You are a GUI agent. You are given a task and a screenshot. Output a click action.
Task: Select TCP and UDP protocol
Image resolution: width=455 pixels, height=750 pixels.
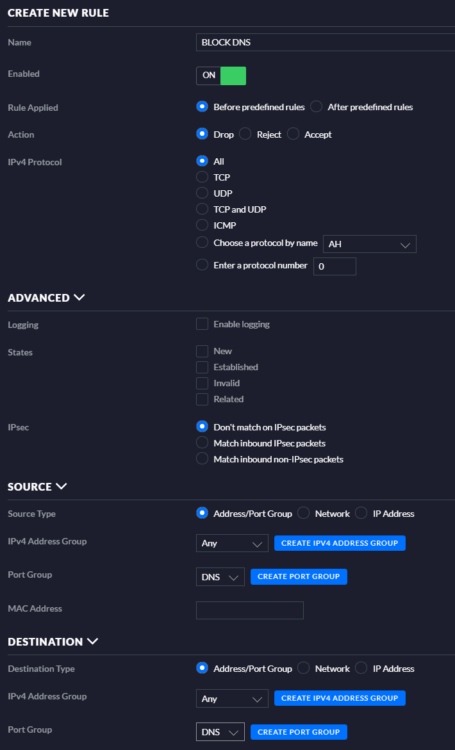[203, 209]
